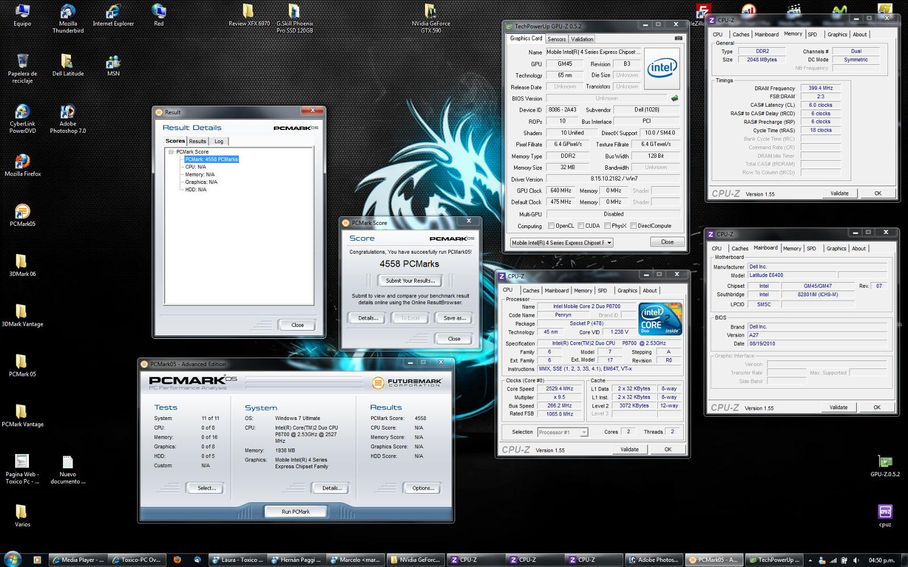
Task: Click Device ID field 8086 - 2A43
Action: (x=562, y=110)
